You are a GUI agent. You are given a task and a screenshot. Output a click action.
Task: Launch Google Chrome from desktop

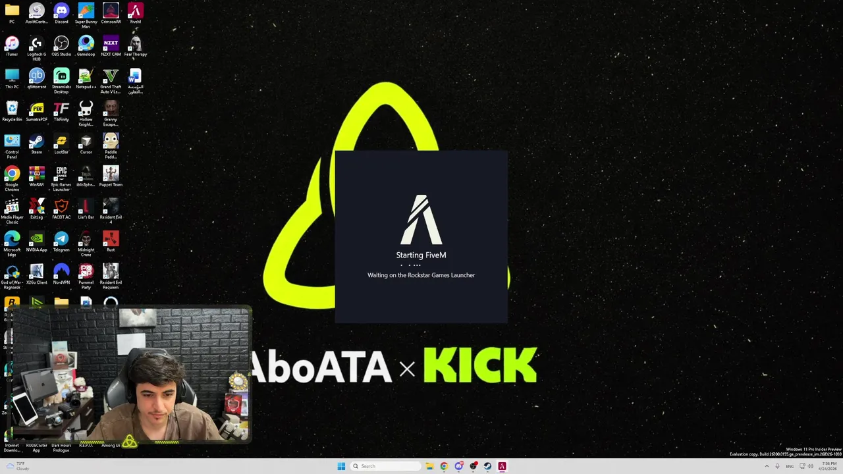12,179
